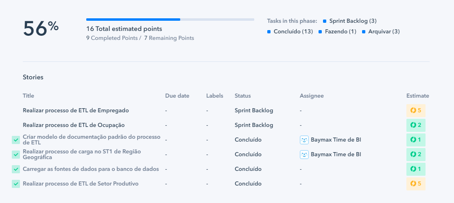
Task: Click the estimate badge for Setor Produtivo story
Action: click(x=416, y=183)
